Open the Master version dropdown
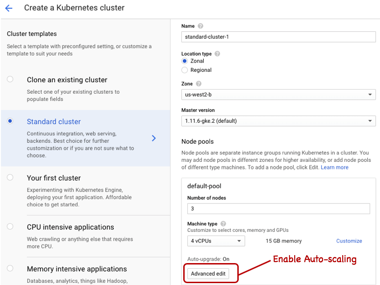The width and height of the screenshot is (380, 285). tap(278, 121)
